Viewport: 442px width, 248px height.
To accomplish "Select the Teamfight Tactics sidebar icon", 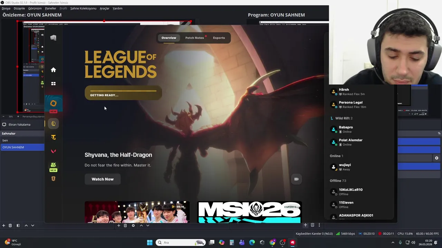I will [x=53, y=137].
